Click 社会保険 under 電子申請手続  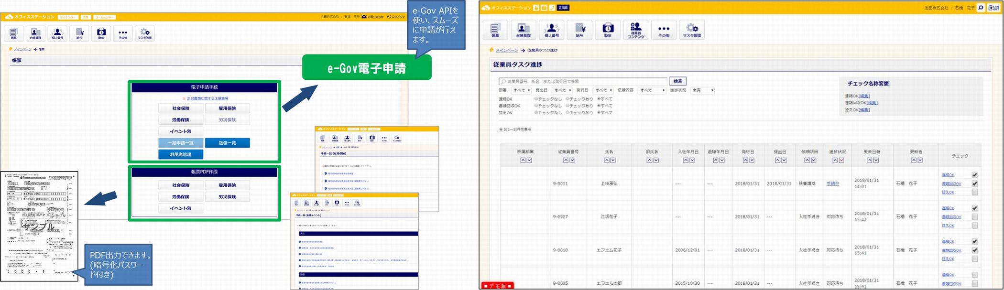pos(181,108)
